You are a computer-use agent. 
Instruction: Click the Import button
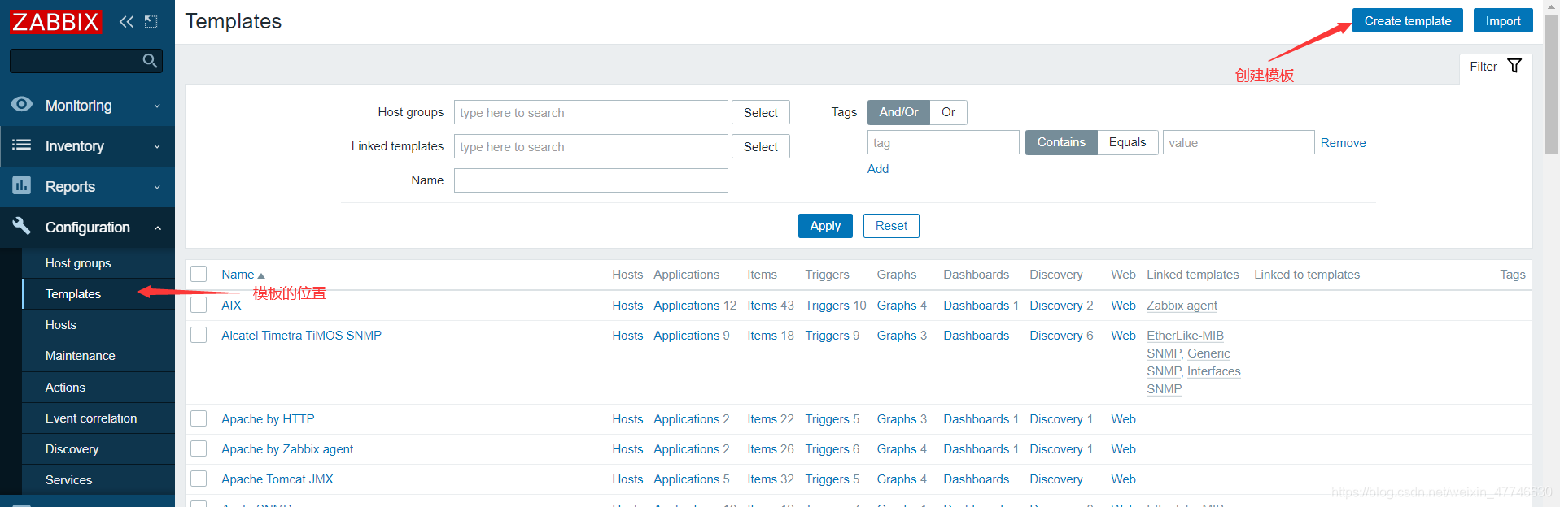(1503, 20)
